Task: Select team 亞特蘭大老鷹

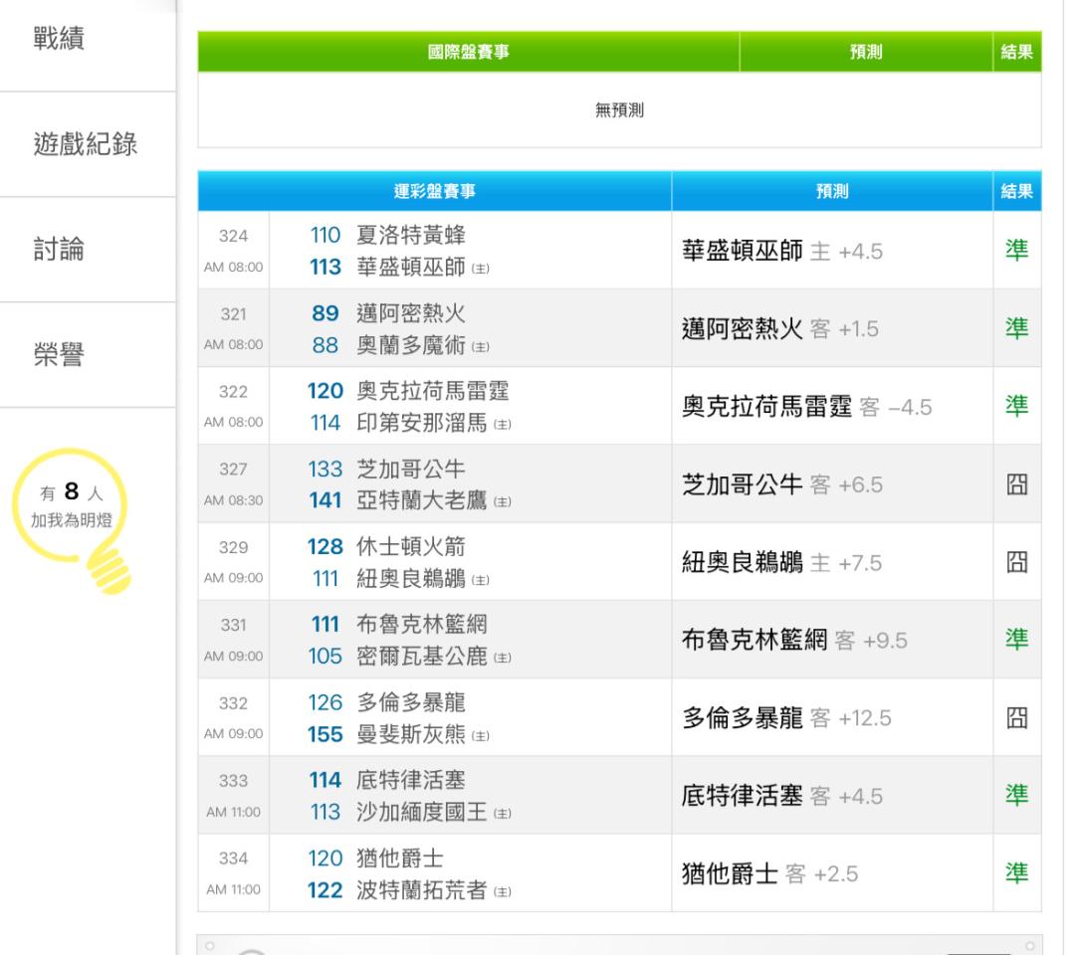Action: click(x=422, y=500)
